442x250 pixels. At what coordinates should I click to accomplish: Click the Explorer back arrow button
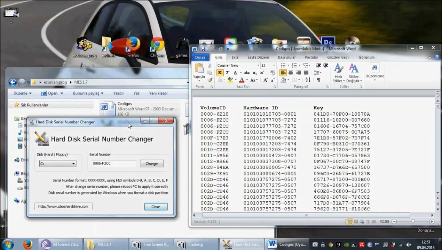point(13,82)
